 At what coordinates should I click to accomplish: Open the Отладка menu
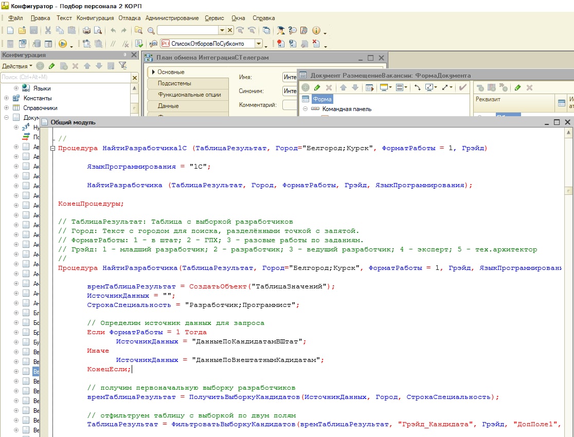[130, 18]
